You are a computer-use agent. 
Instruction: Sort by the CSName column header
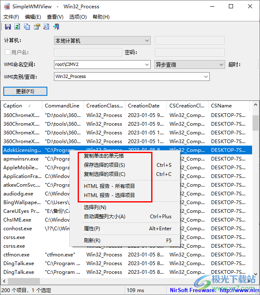click(x=229, y=106)
